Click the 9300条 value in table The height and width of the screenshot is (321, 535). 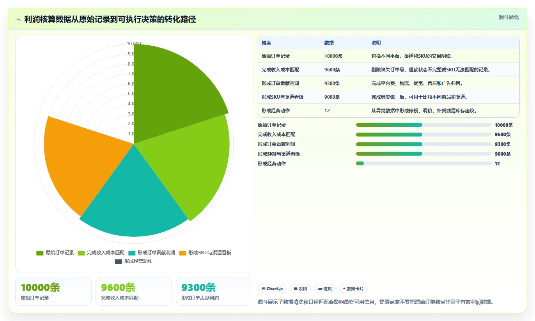tap(332, 83)
